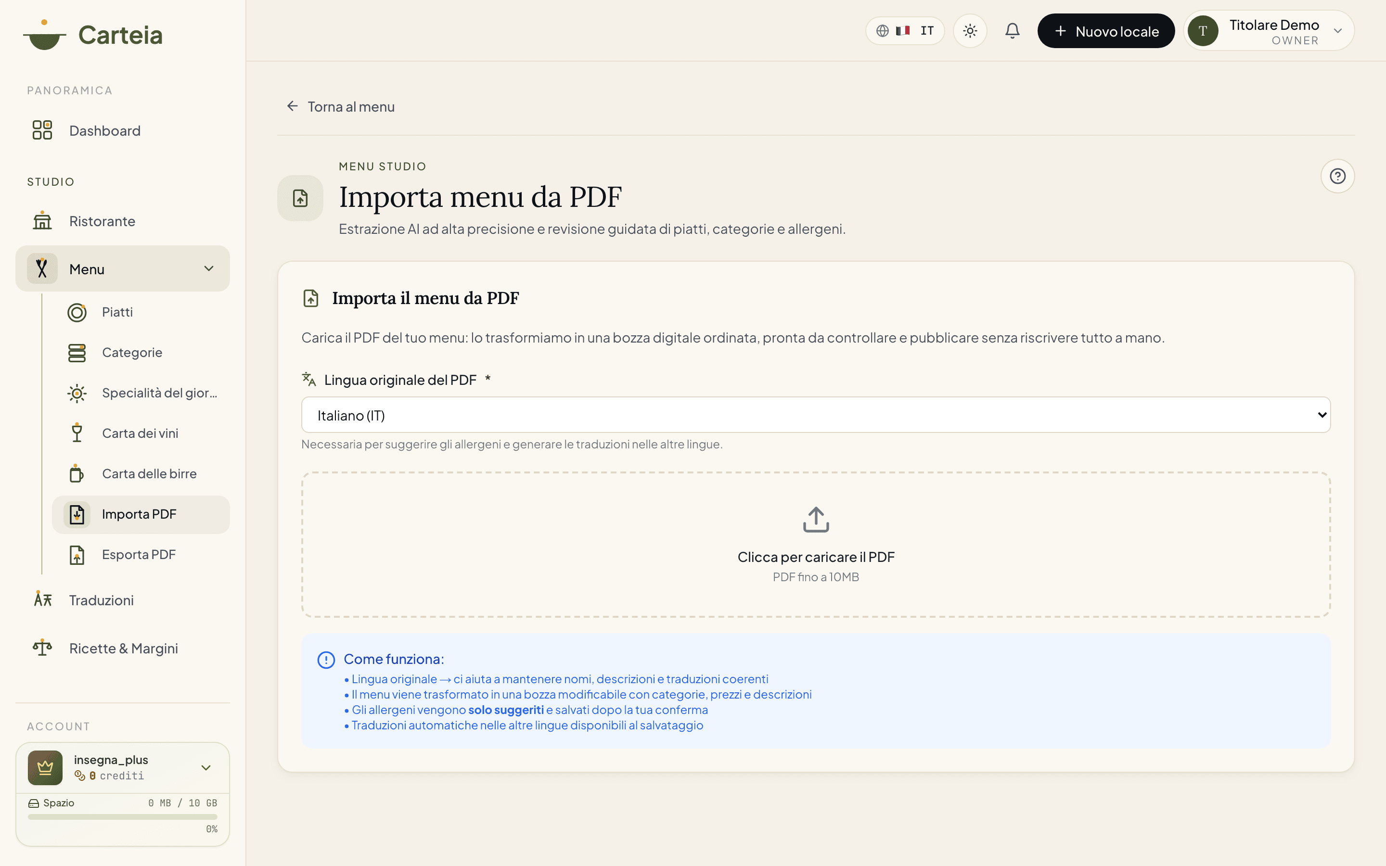Click the 'PDF fino a 10MB' text
1386x866 pixels.
816,577
